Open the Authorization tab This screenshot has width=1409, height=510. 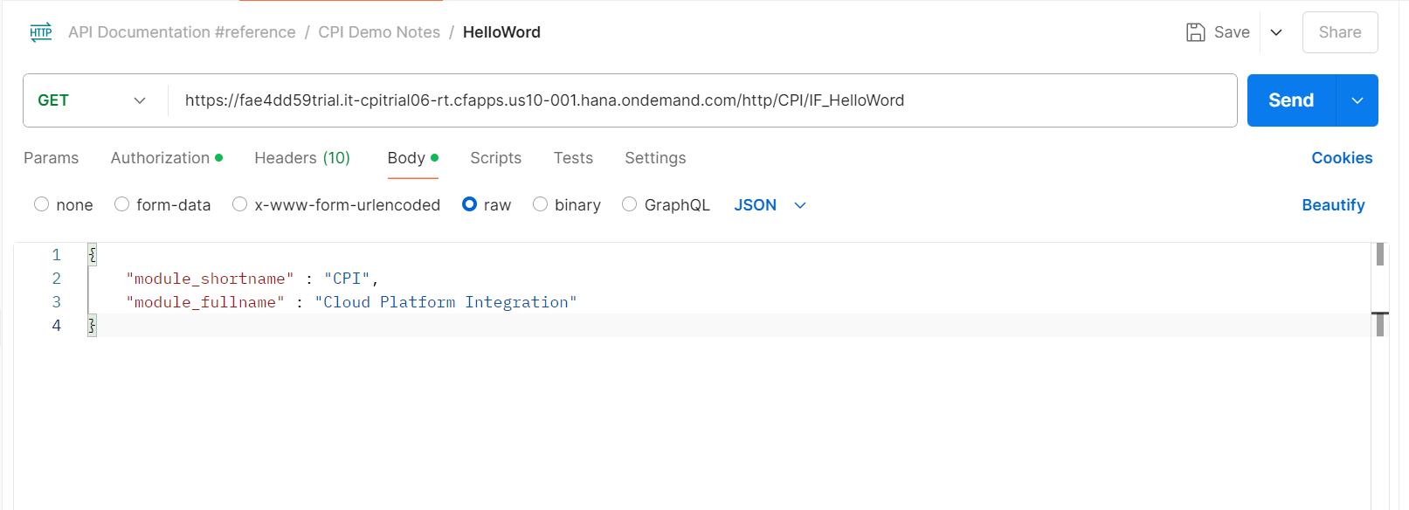161,158
